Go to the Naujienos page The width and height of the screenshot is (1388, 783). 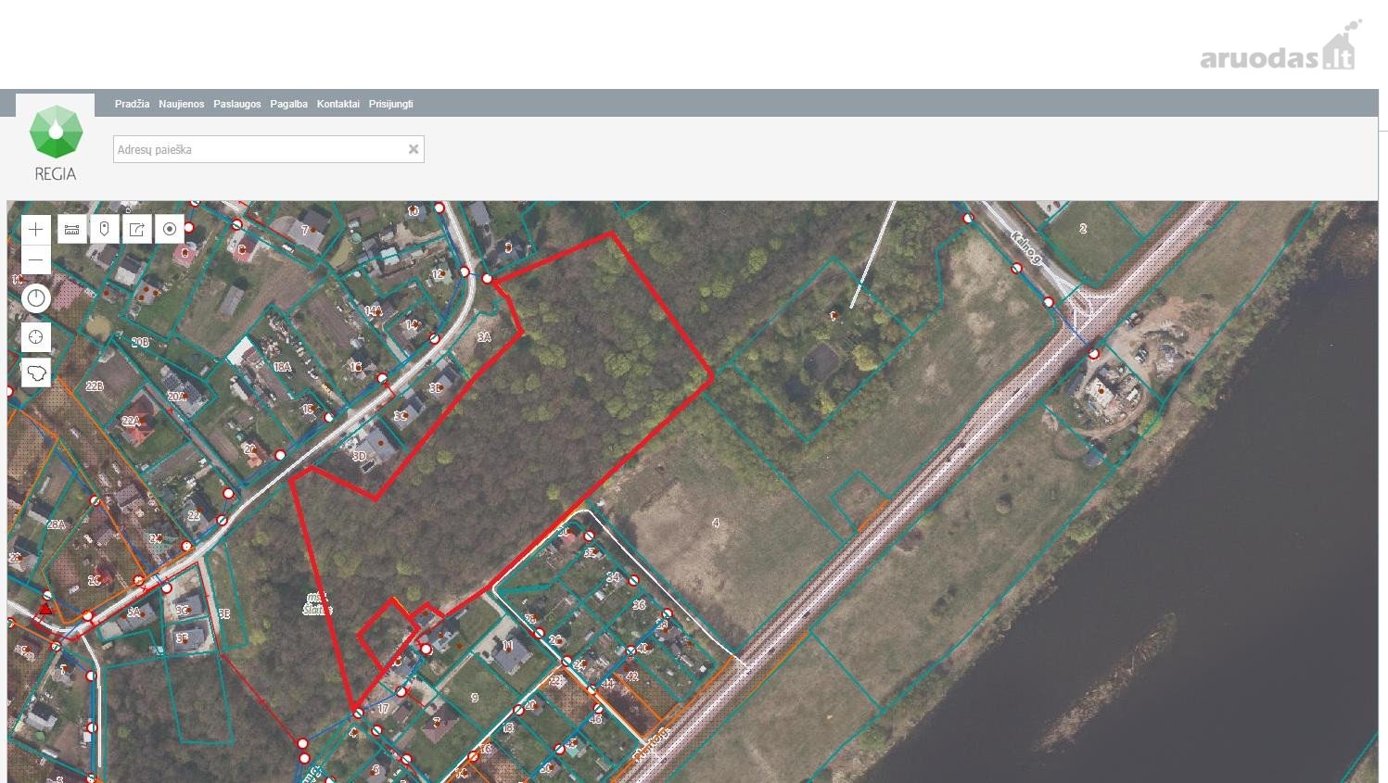click(181, 104)
